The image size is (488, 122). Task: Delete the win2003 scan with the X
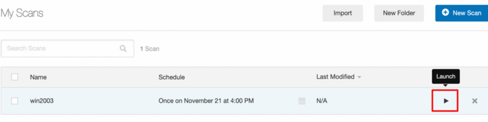[x=475, y=101]
